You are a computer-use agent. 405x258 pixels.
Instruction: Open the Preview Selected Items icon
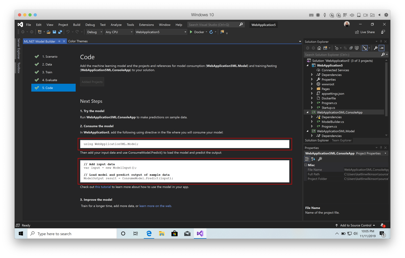381,48
